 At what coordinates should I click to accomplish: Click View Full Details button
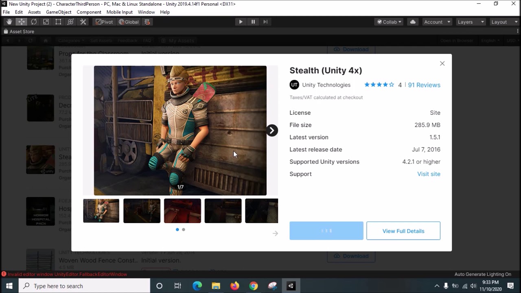tap(403, 231)
